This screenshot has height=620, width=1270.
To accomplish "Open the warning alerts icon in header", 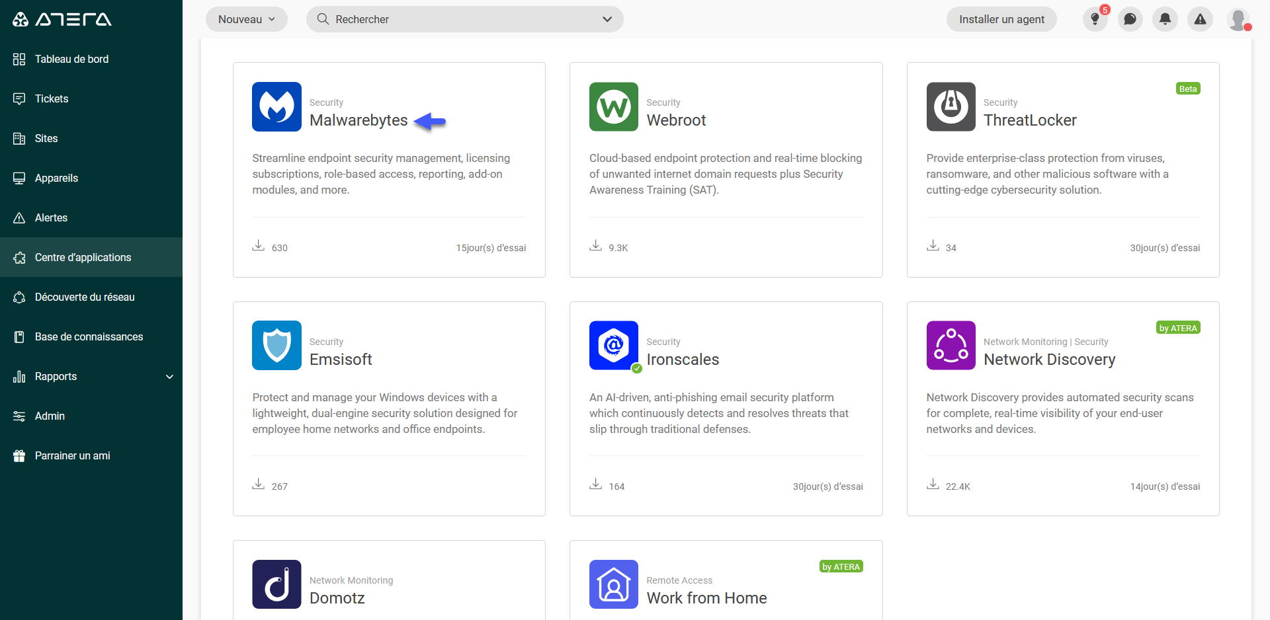I will (x=1201, y=19).
